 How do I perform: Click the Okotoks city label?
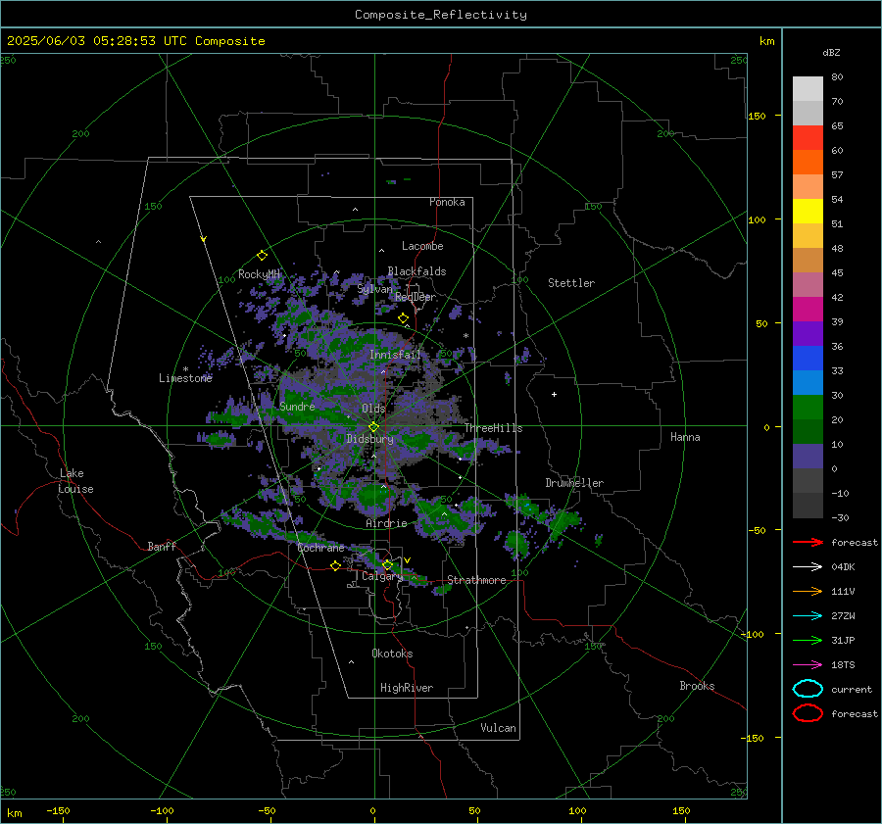(x=392, y=654)
